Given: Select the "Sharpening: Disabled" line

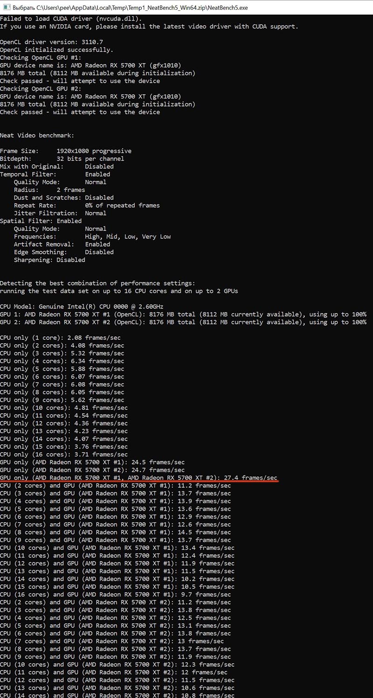Looking at the screenshot, I should [49, 260].
